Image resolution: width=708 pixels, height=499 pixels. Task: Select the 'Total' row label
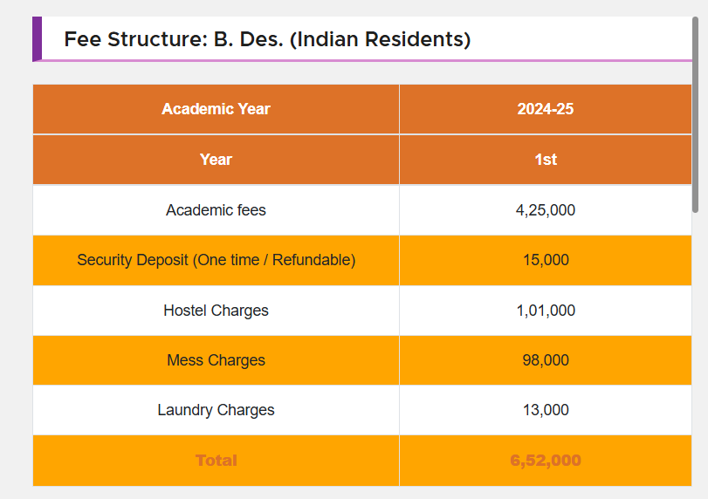tap(216, 461)
